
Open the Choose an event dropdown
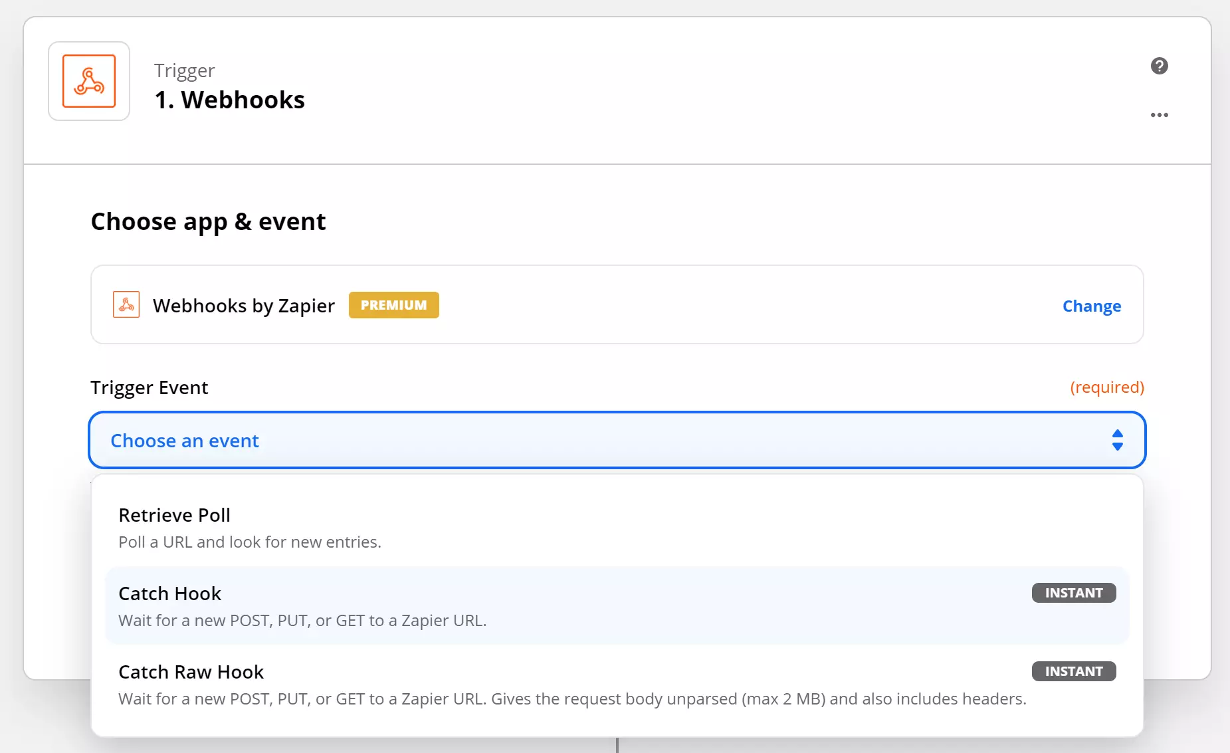pyautogui.click(x=617, y=440)
